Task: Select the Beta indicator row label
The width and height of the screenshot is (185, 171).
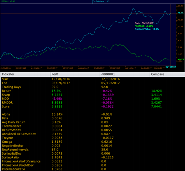Action: [5, 118]
